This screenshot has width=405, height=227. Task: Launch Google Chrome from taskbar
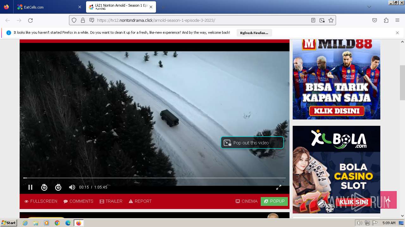coord(57,223)
